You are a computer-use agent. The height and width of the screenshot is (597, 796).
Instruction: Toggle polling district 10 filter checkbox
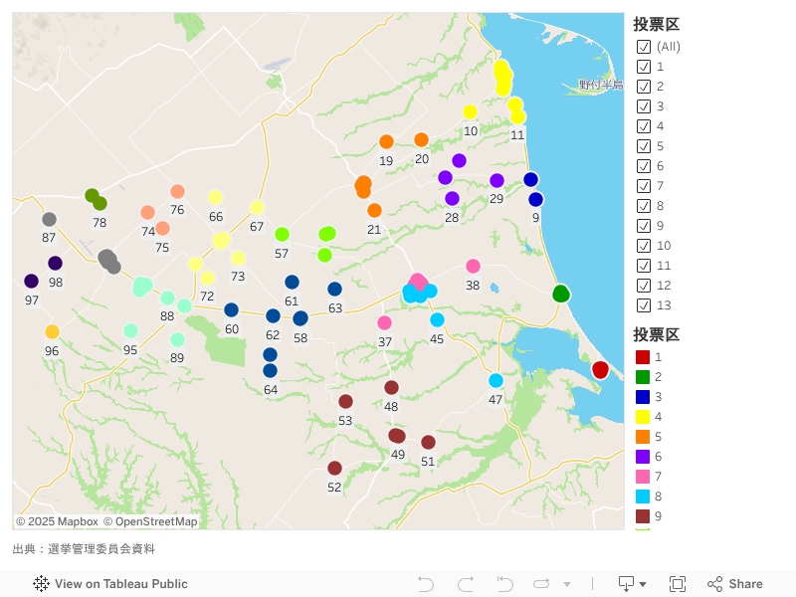(x=644, y=246)
